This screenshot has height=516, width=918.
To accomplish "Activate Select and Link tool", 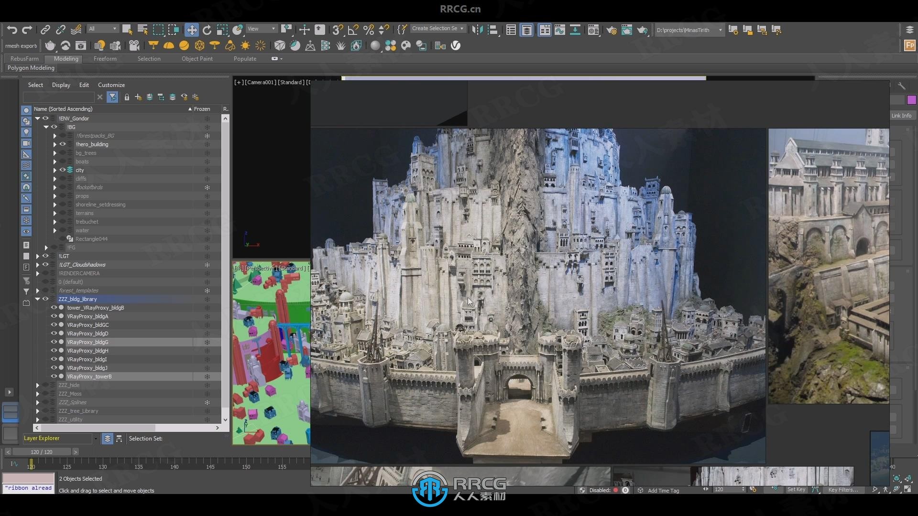I will (x=45, y=30).
